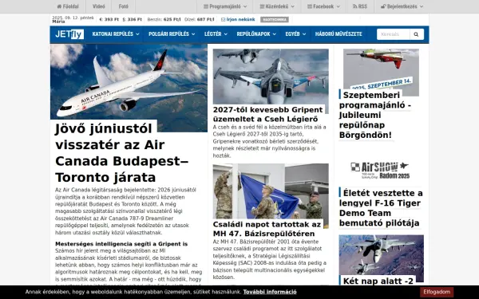Open the Polgári repülés menu

point(172,34)
